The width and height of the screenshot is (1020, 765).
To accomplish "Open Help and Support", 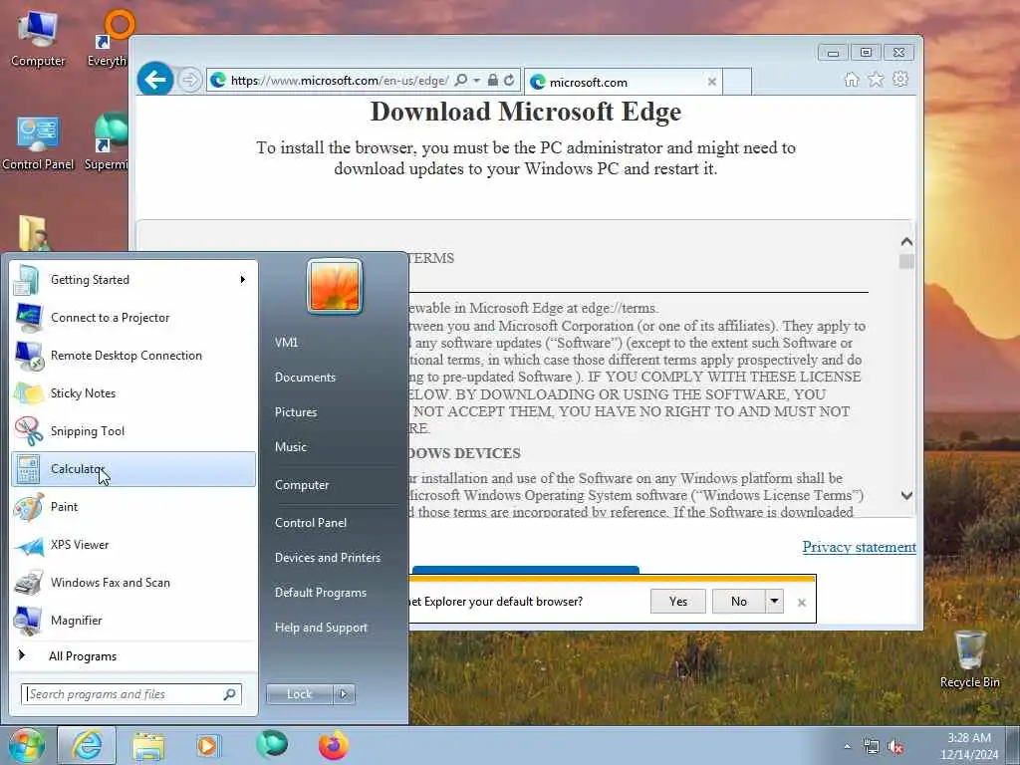I will [x=322, y=628].
